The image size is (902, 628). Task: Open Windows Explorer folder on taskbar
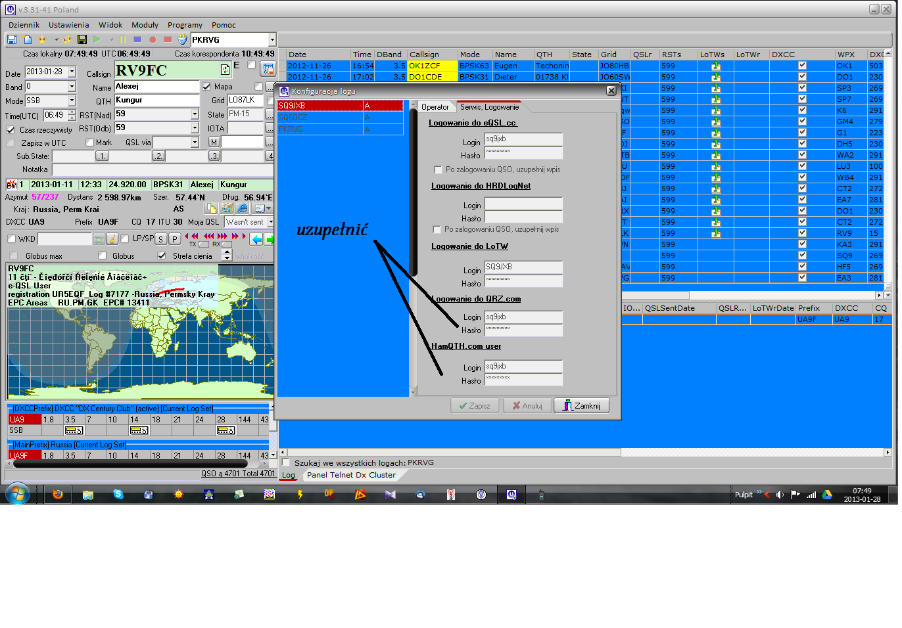88,495
